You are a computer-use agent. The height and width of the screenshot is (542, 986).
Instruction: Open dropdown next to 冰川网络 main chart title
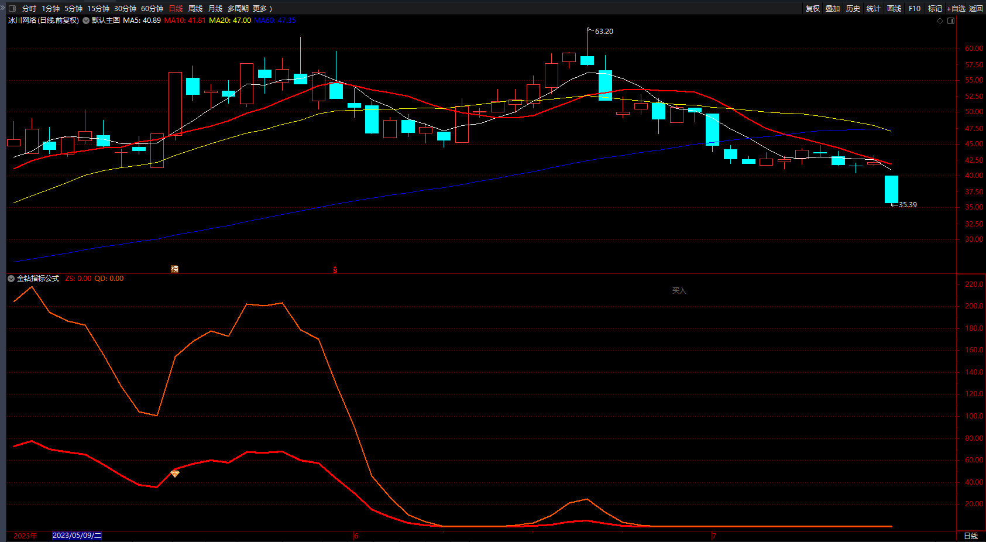click(86, 20)
